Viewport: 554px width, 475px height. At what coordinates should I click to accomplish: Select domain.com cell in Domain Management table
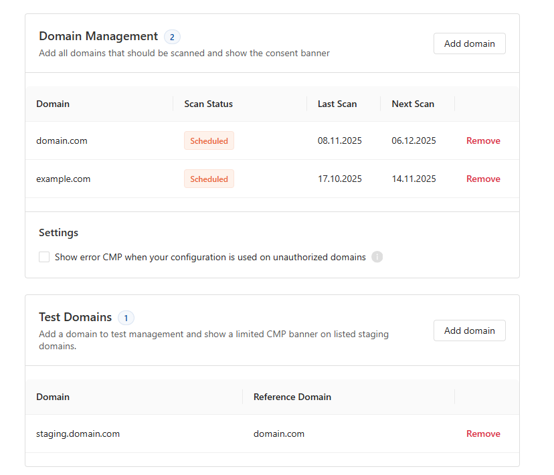62,140
